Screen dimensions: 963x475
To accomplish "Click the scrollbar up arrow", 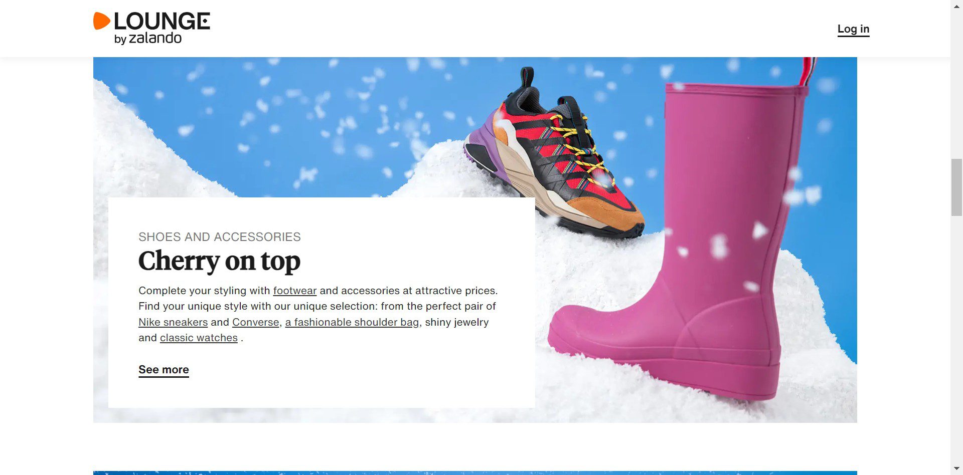I will [x=956, y=5].
